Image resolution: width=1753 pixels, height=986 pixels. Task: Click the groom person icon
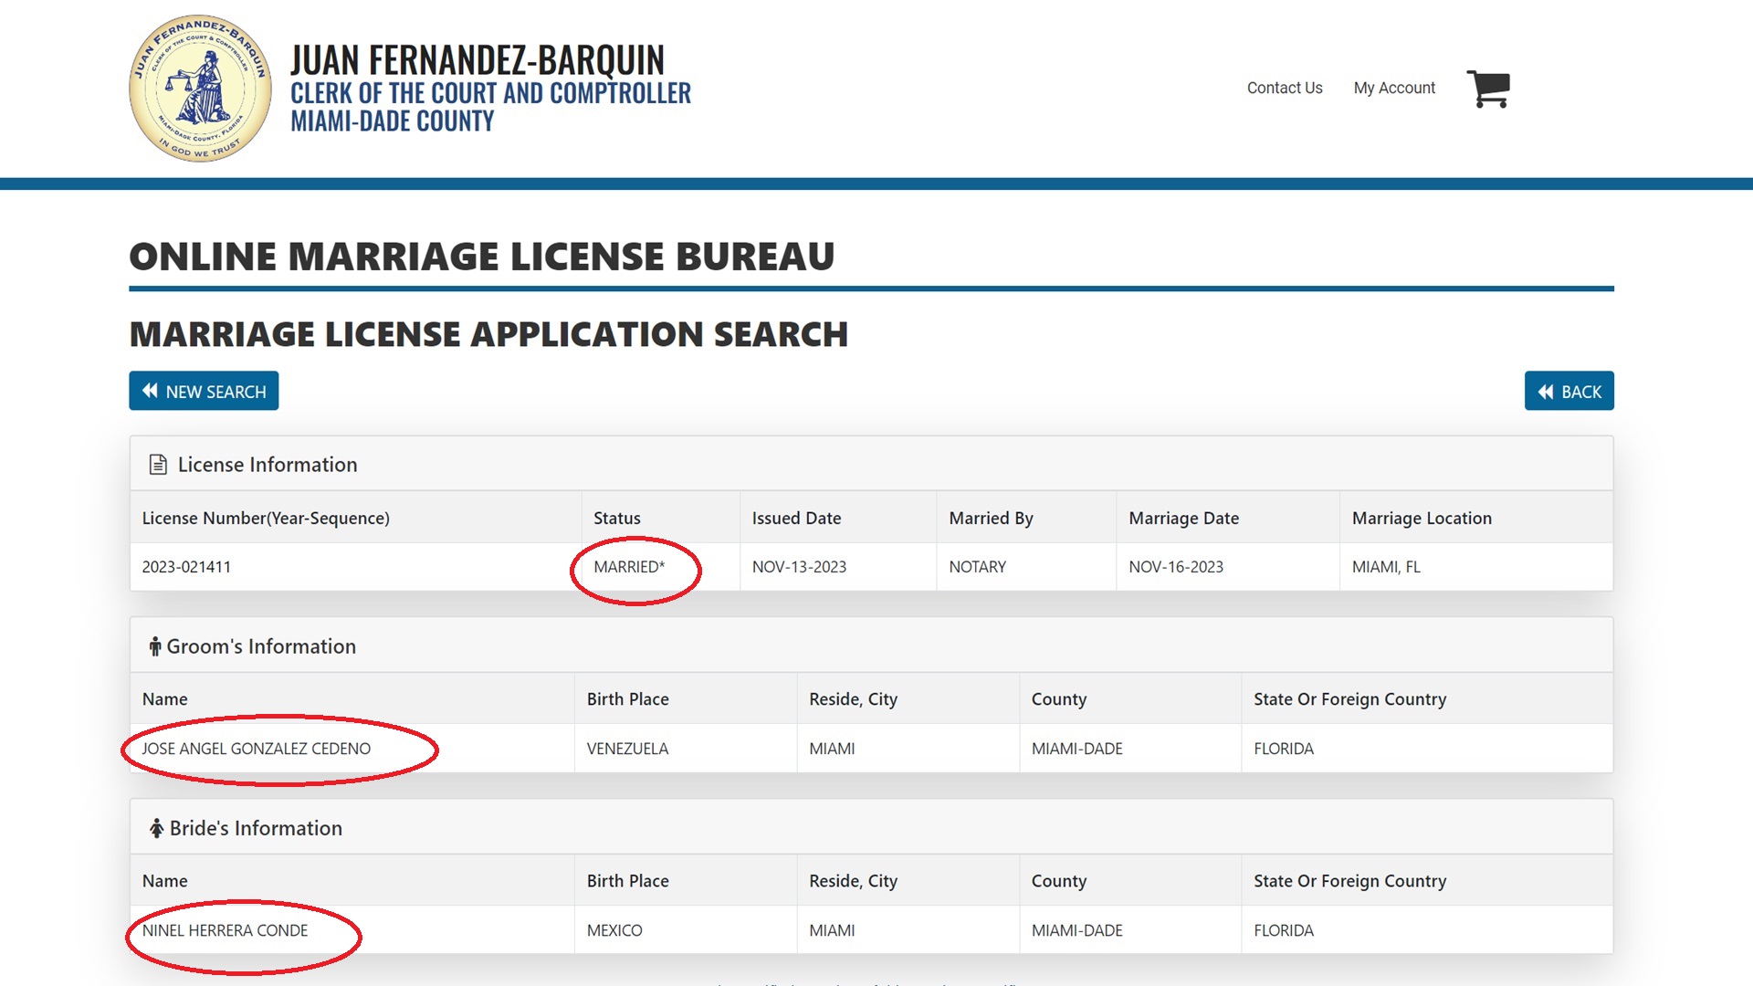point(155,646)
